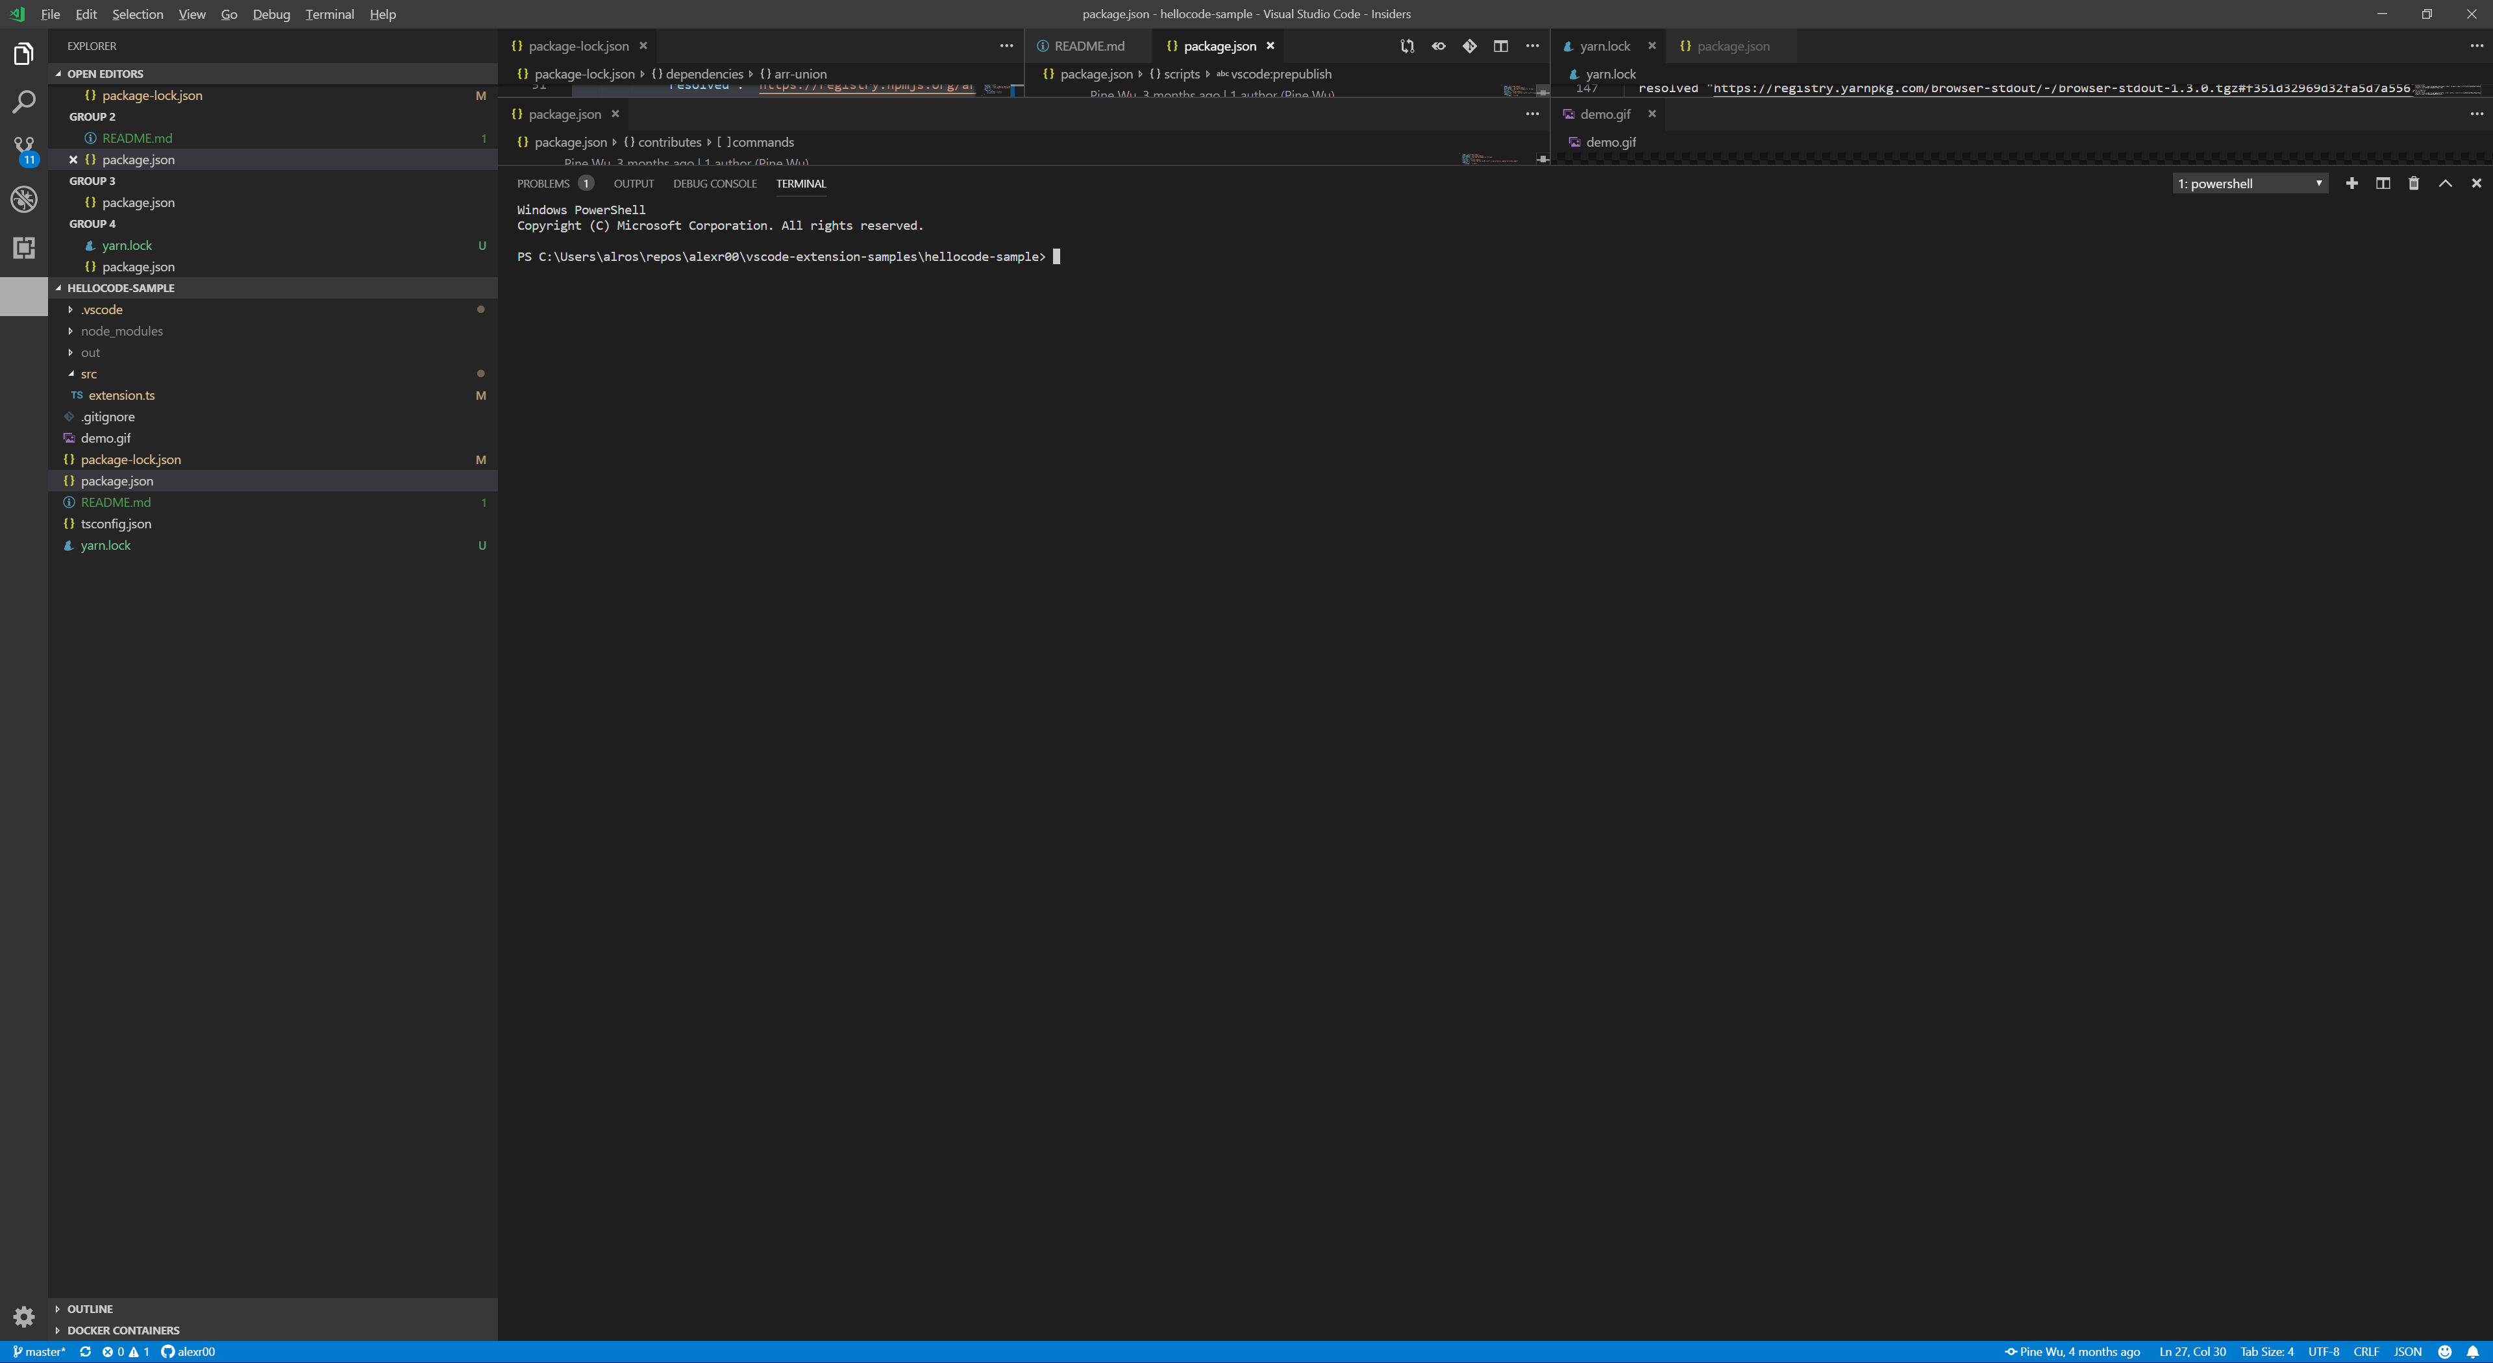Open the PROBLEMS panel tab
This screenshot has height=1363, width=2493.
tap(544, 183)
